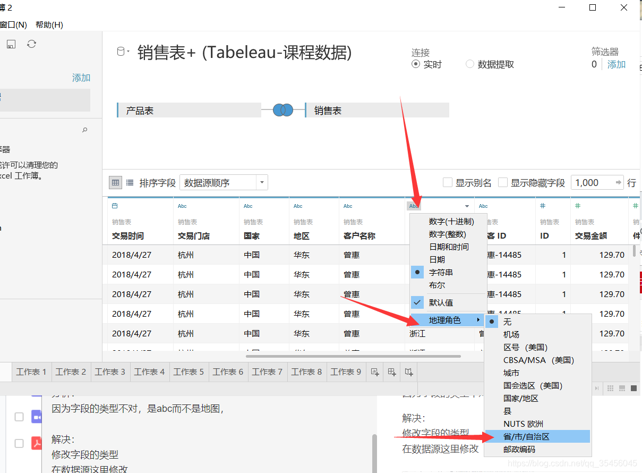Click the search magnifier in the left pane

85,130
